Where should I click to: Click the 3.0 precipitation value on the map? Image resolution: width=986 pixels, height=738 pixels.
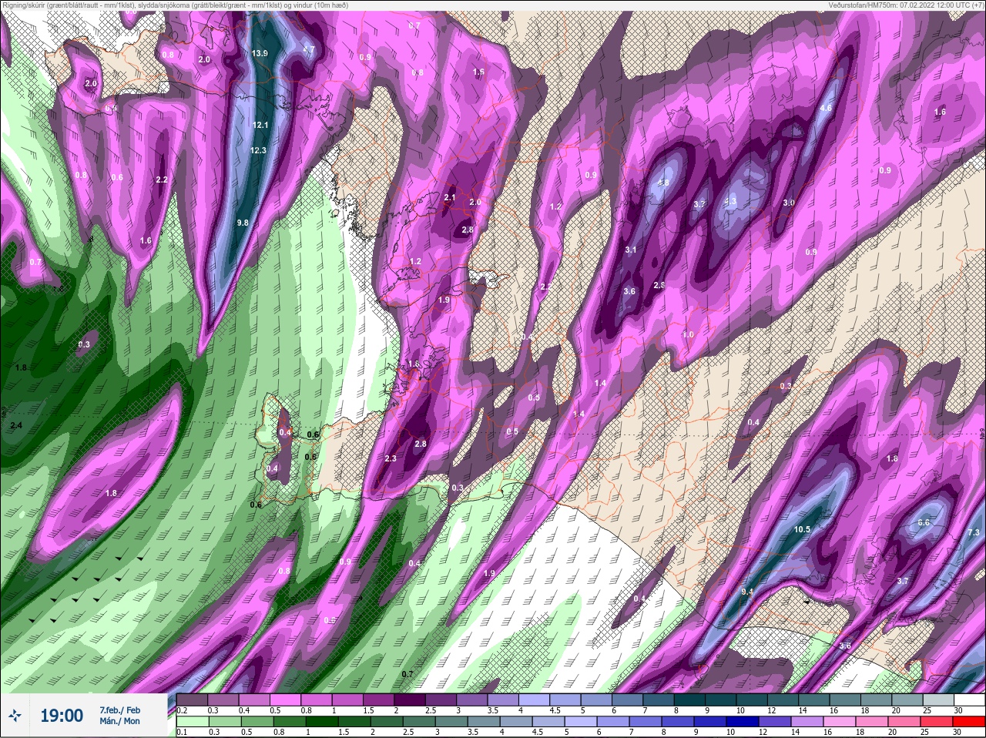[x=789, y=203]
